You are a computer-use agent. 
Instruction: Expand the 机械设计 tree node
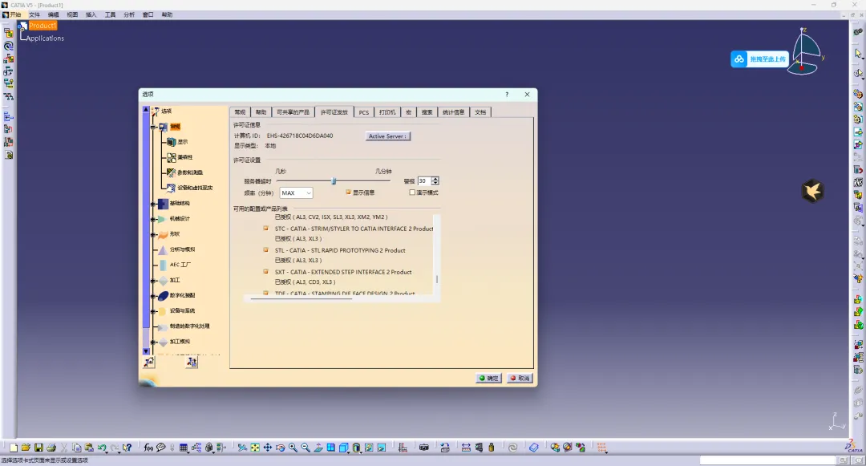pos(154,219)
